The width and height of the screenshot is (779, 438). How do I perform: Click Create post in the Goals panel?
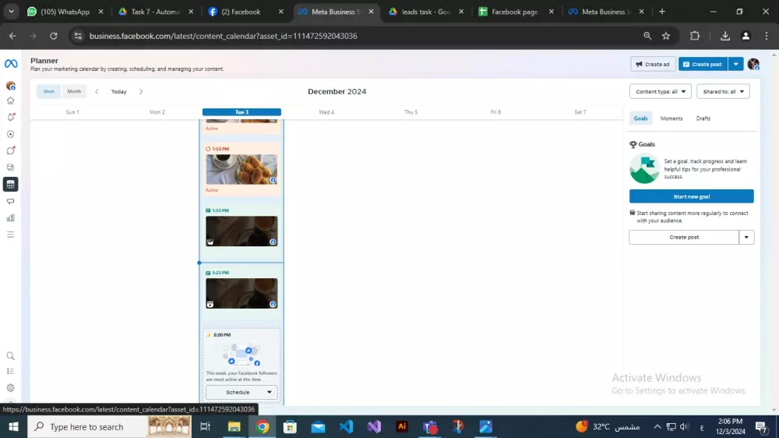pos(684,237)
